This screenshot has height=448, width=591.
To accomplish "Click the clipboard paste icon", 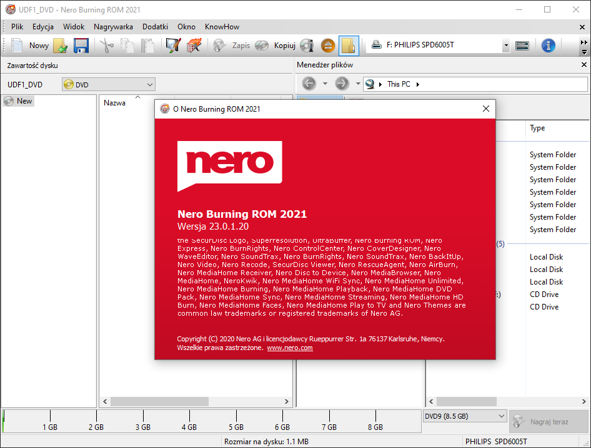I will click(x=147, y=46).
